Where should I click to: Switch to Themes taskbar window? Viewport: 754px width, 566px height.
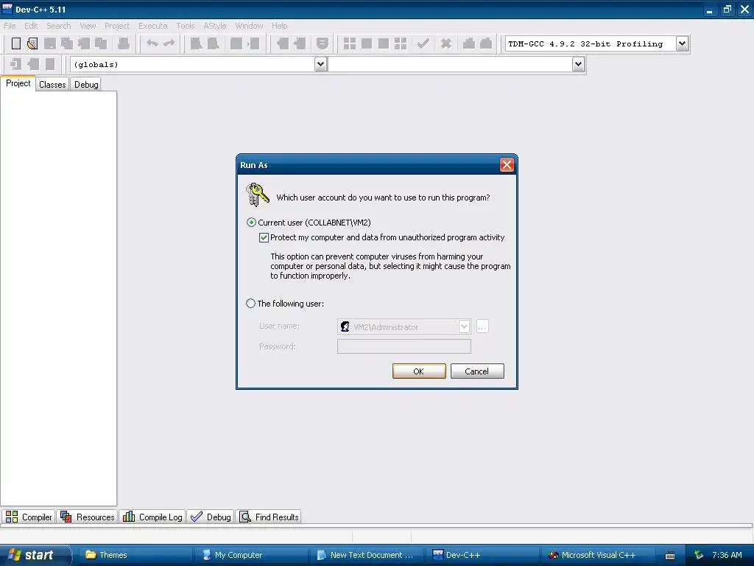[x=135, y=555]
